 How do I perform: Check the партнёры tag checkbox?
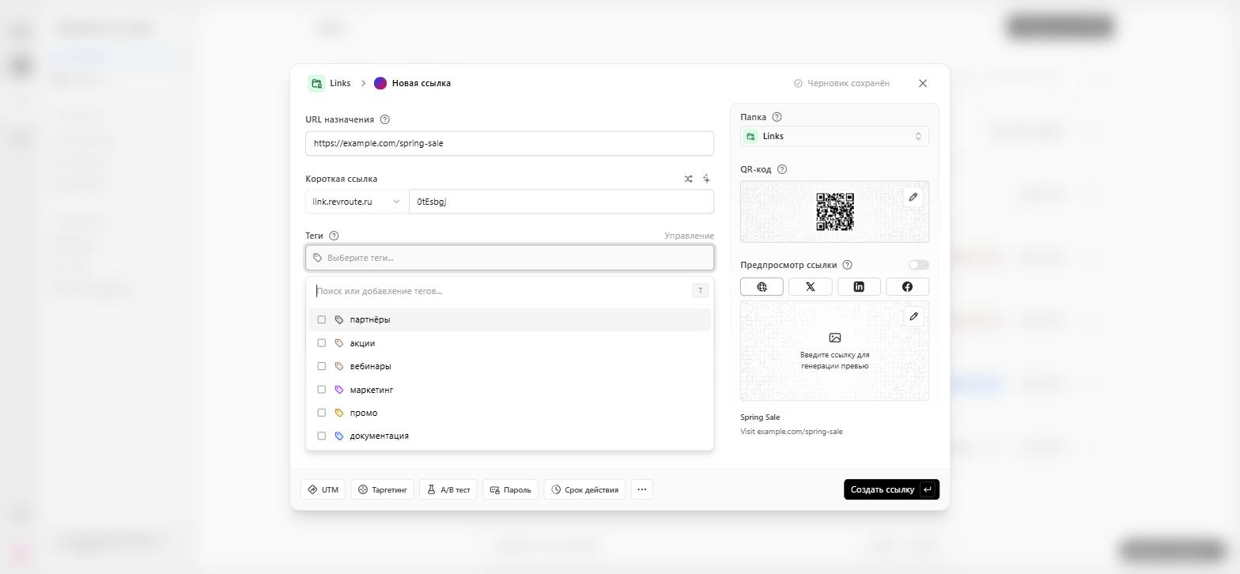coord(322,319)
